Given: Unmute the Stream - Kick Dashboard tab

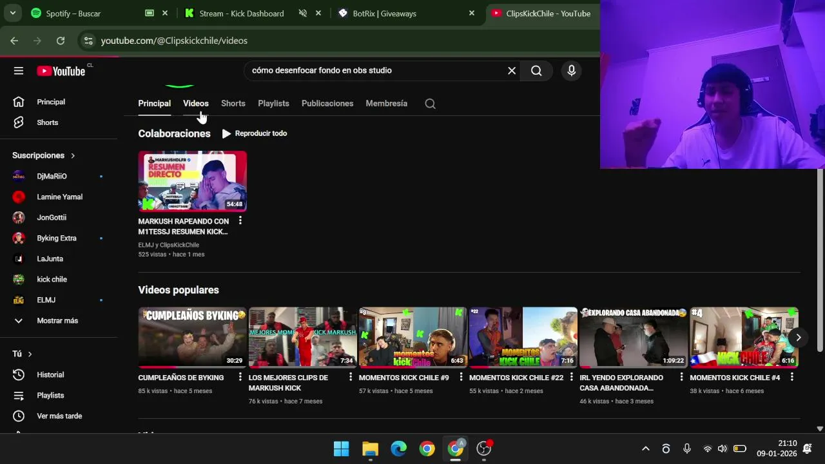Looking at the screenshot, I should 302,13.
